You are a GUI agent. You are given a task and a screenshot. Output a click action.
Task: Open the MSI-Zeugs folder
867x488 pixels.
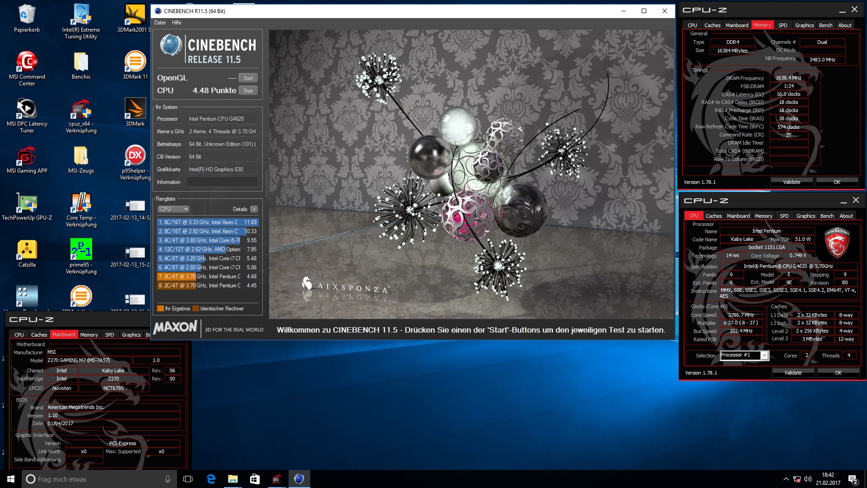(x=81, y=159)
